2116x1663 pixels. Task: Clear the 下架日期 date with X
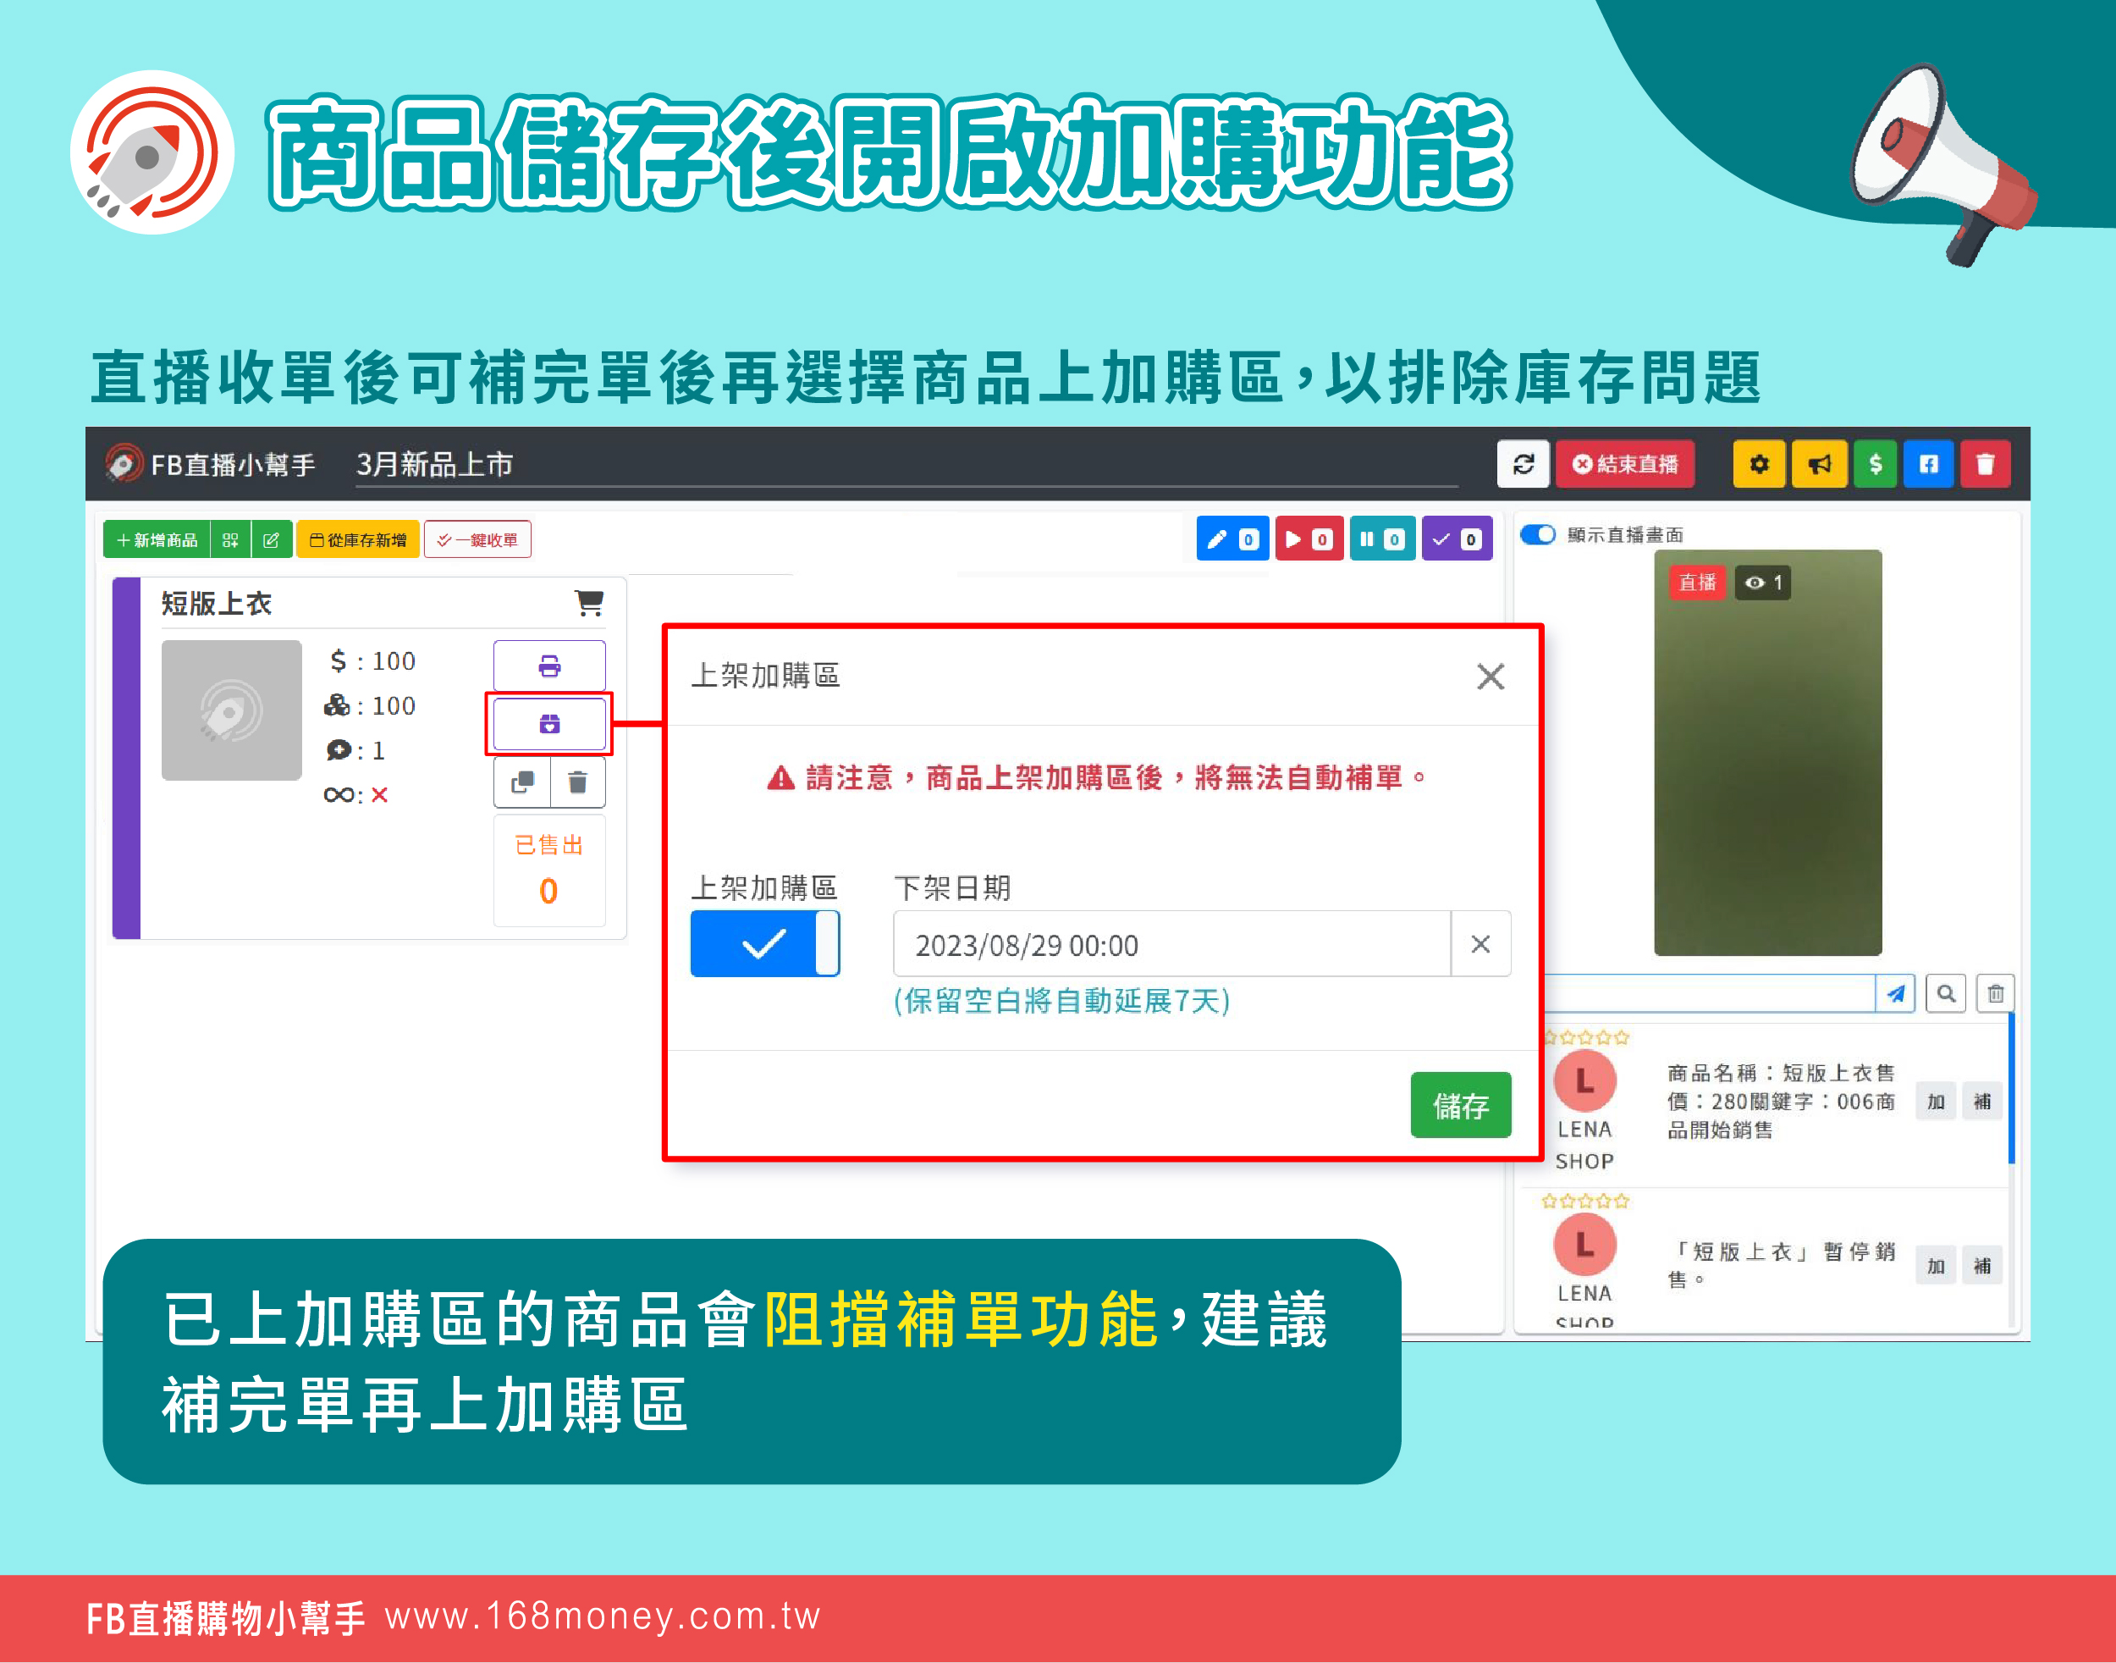click(1480, 943)
